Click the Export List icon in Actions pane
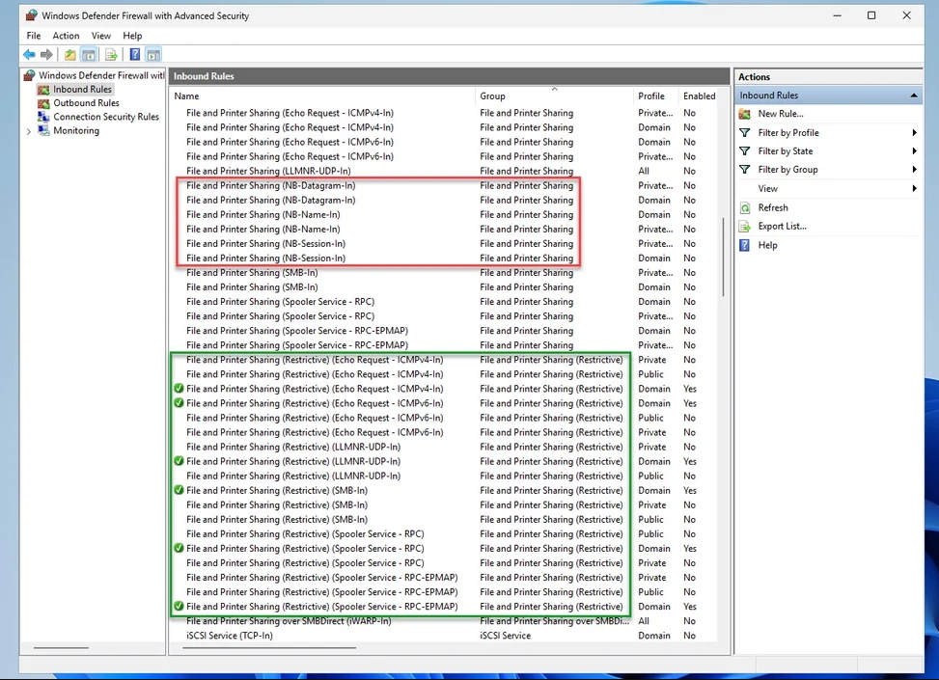This screenshot has width=939, height=680. 744,227
